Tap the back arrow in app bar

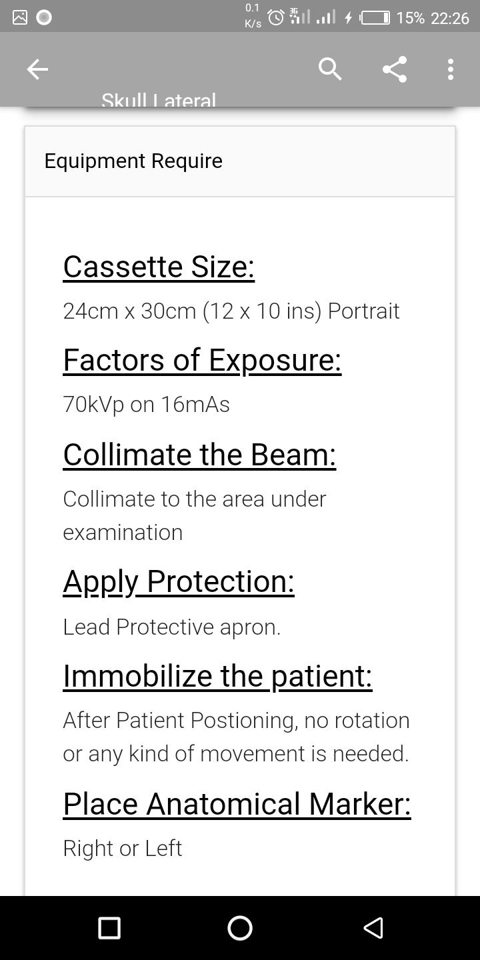coord(37,69)
